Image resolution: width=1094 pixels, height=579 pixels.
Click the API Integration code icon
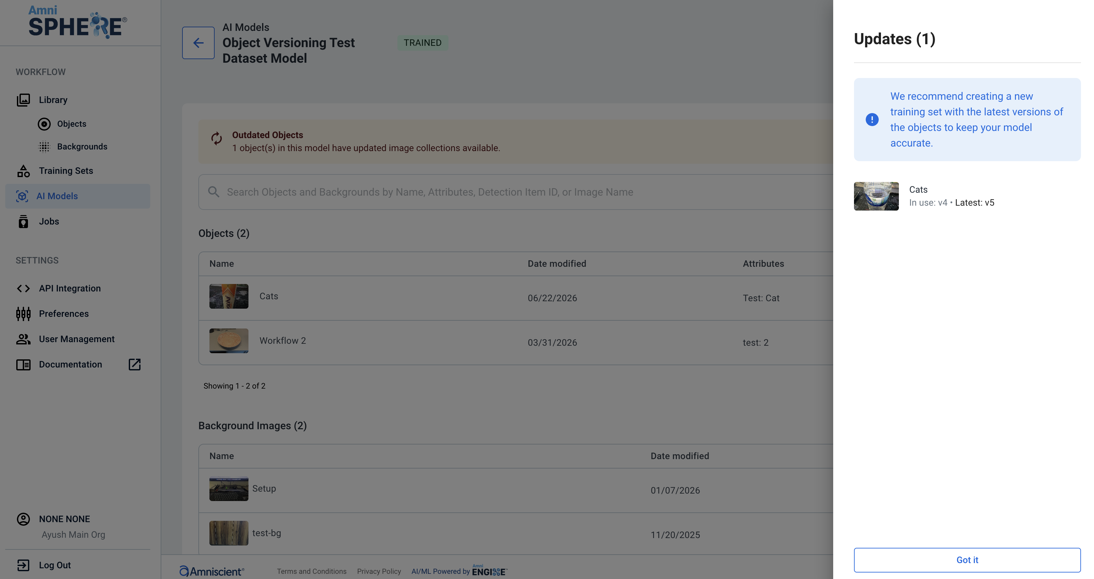click(x=23, y=289)
